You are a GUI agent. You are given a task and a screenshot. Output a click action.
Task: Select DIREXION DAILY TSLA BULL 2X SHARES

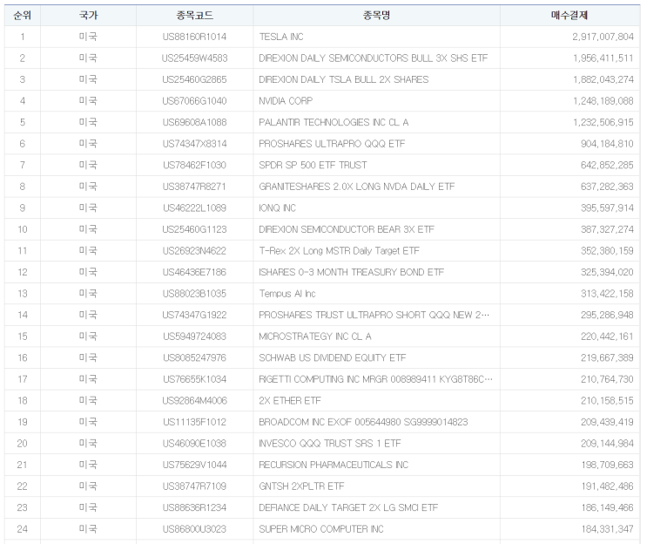(344, 79)
